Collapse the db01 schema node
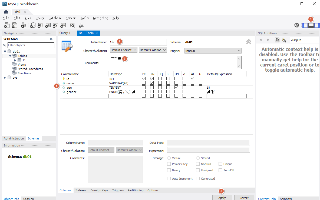The width and height of the screenshot is (320, 200). 5,52
